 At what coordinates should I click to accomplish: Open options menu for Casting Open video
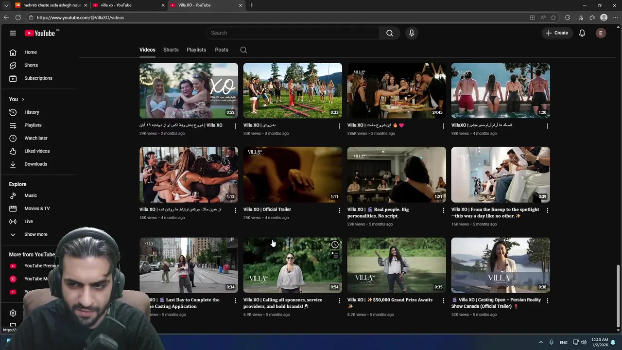[547, 301]
